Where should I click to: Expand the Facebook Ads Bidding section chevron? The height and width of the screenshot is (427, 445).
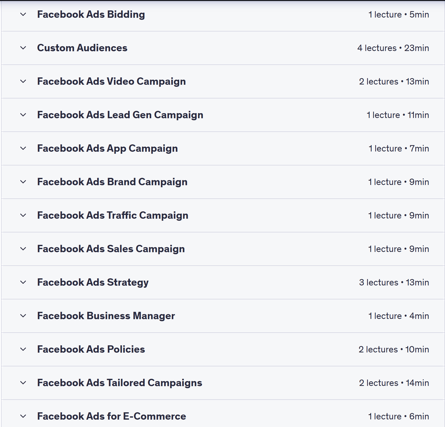point(23,14)
